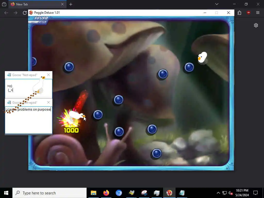Close the Goose Not-epad saying 'i cause problems'
This screenshot has height=198, width=264.
click(x=48, y=102)
